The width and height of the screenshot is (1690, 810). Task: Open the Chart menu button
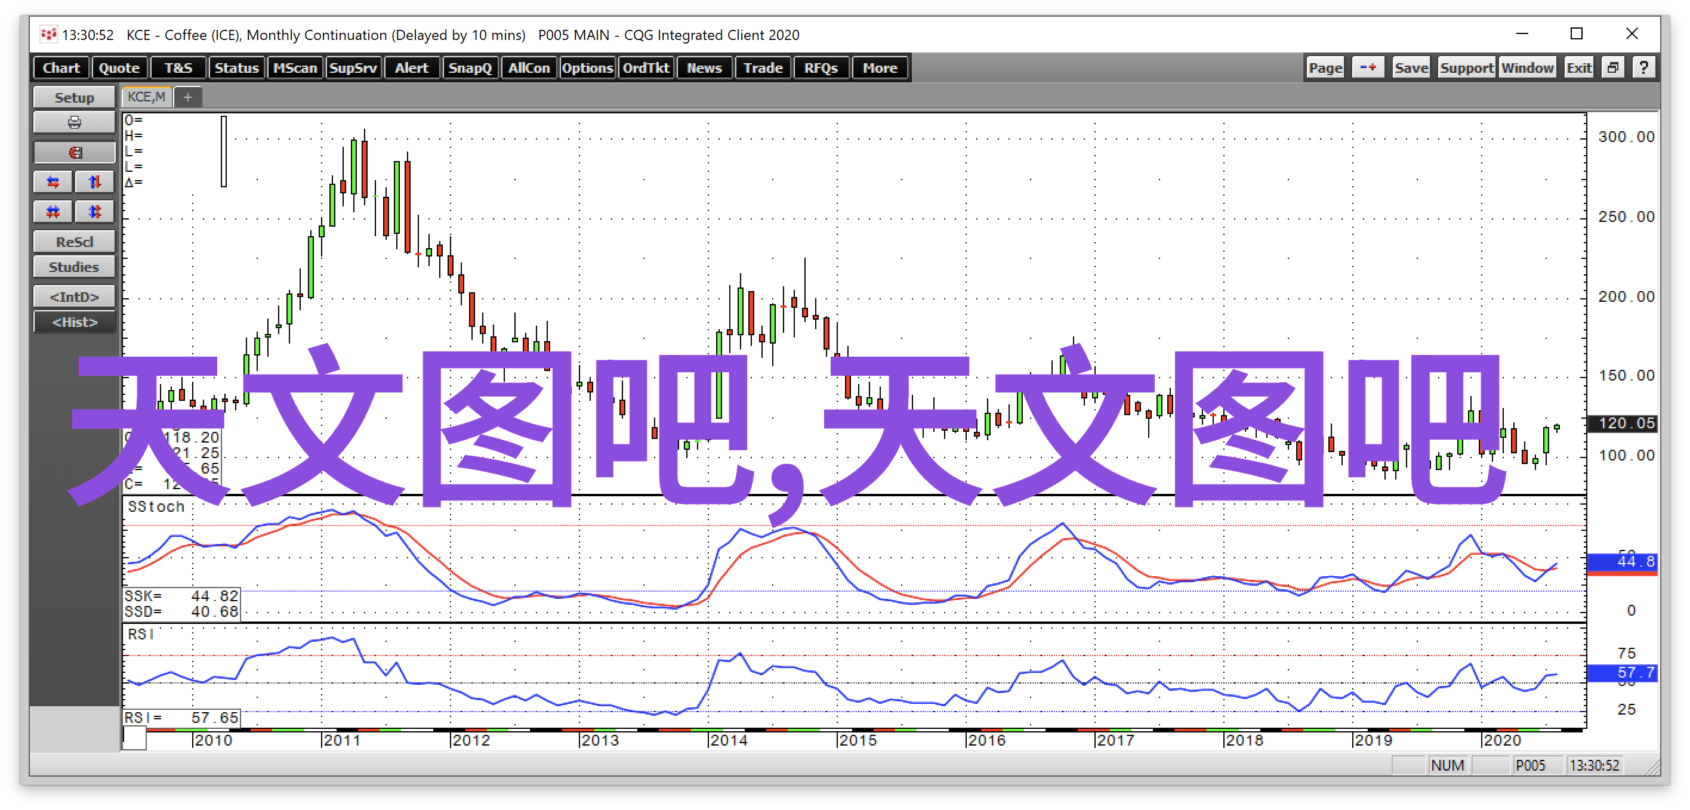click(x=61, y=67)
